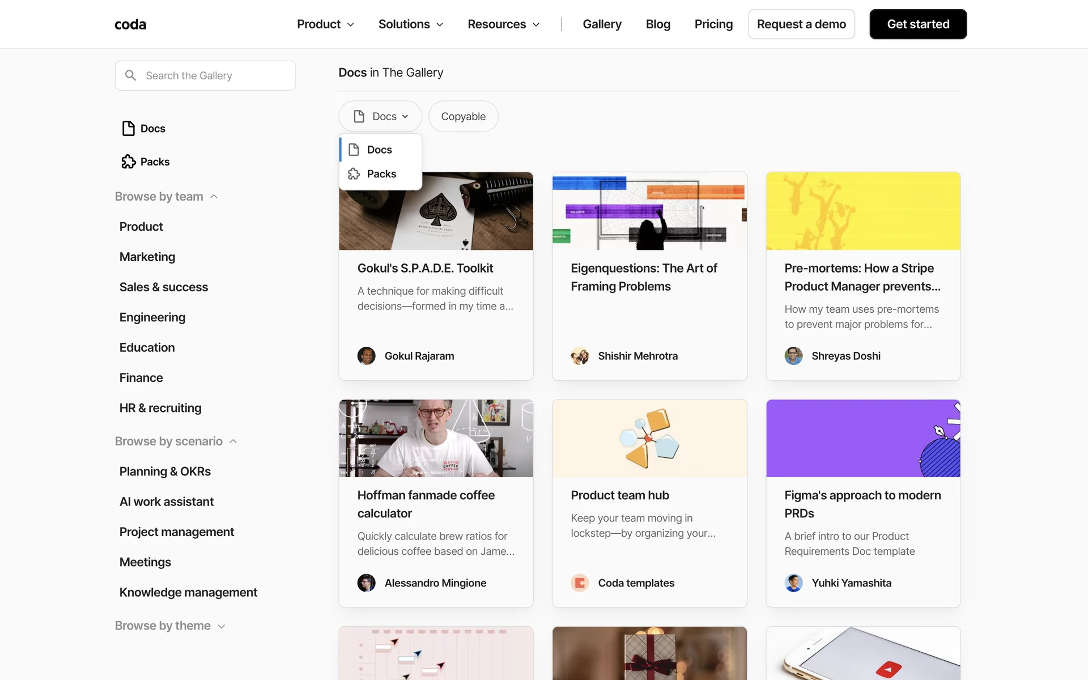Click the coda logo

click(x=130, y=24)
